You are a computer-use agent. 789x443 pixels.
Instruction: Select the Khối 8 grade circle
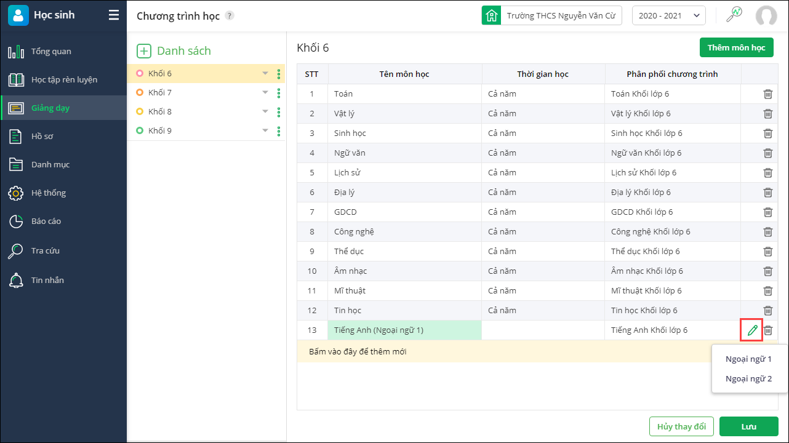pos(140,112)
